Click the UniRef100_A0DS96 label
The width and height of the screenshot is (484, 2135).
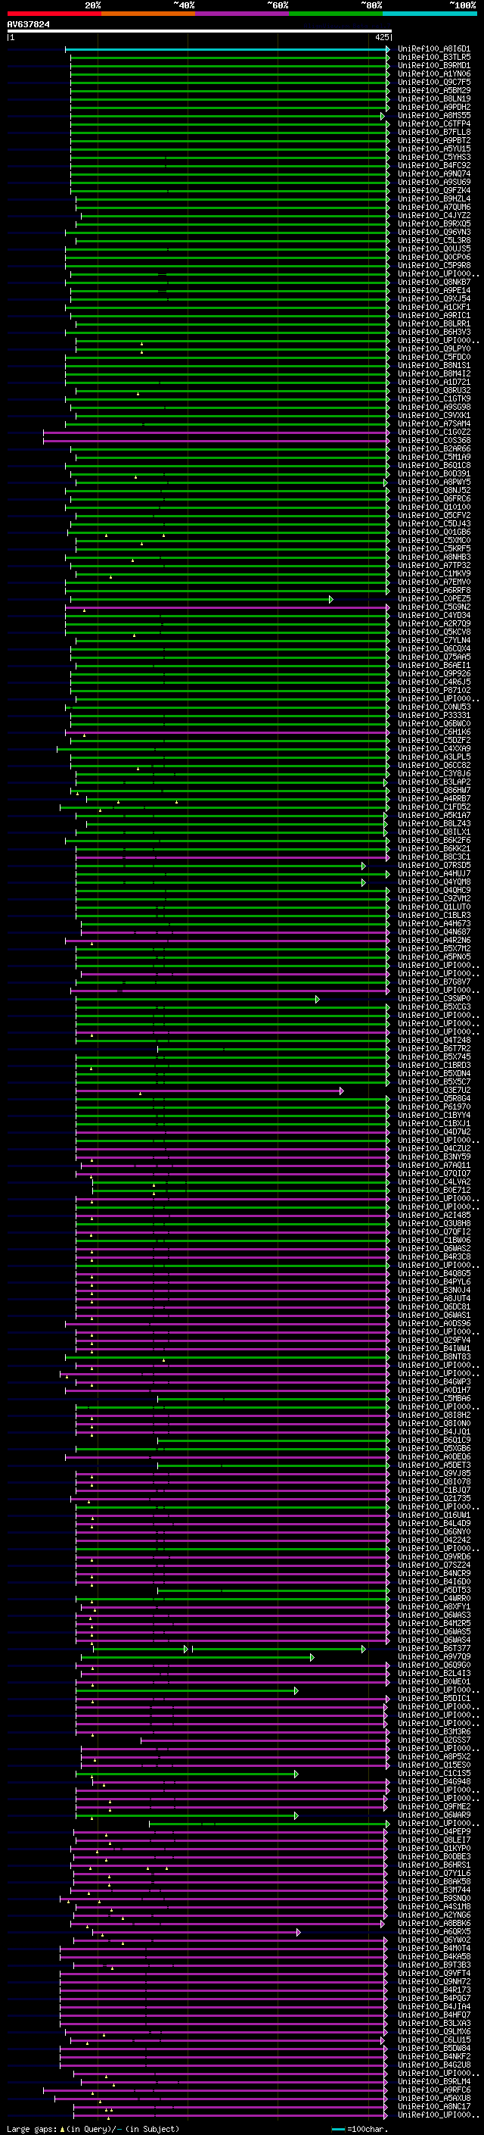click(433, 1324)
